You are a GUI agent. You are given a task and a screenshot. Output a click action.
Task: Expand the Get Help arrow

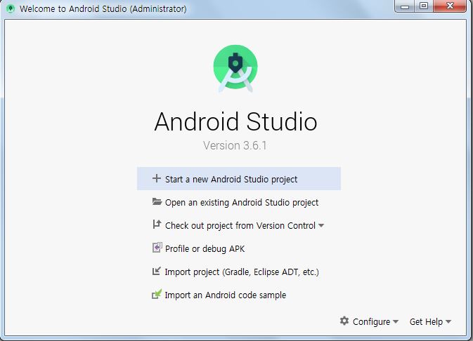448,321
